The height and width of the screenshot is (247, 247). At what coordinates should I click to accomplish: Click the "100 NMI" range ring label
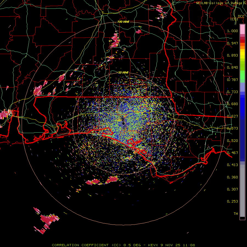pyautogui.click(x=123, y=22)
